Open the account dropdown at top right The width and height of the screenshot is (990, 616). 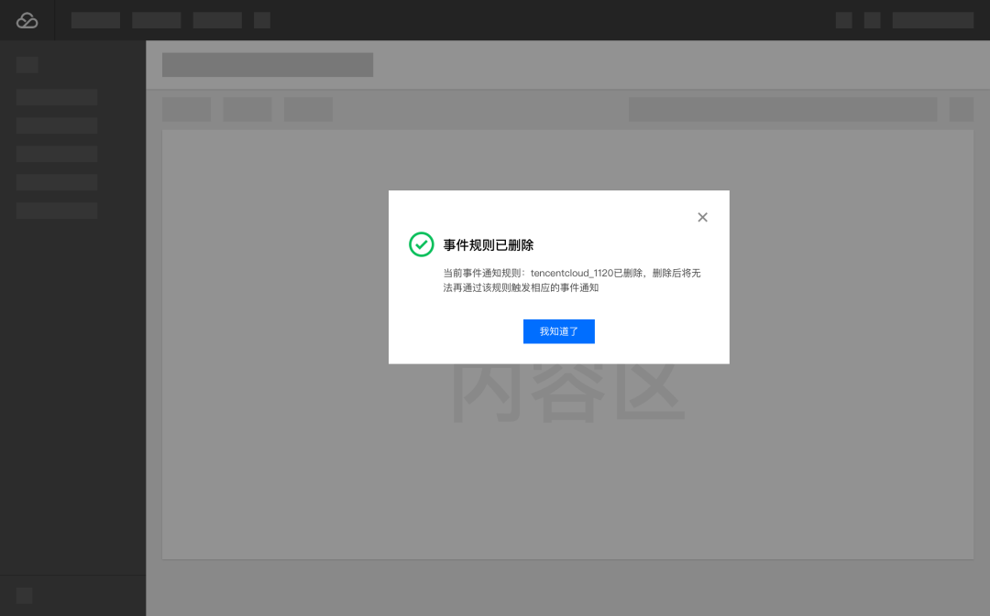click(x=933, y=19)
